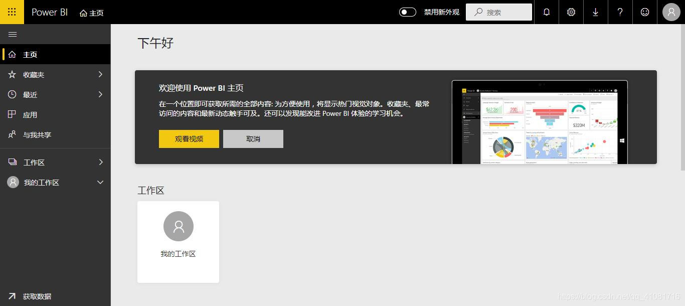
Task: Select 主页 in the sidebar
Action: (x=55, y=54)
